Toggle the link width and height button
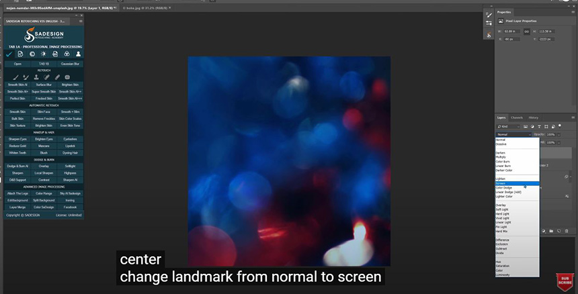 point(526,32)
